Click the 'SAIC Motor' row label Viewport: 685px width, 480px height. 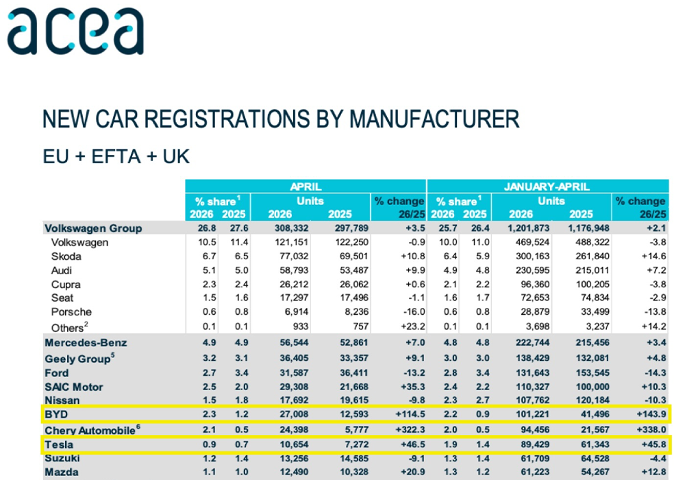(x=73, y=387)
